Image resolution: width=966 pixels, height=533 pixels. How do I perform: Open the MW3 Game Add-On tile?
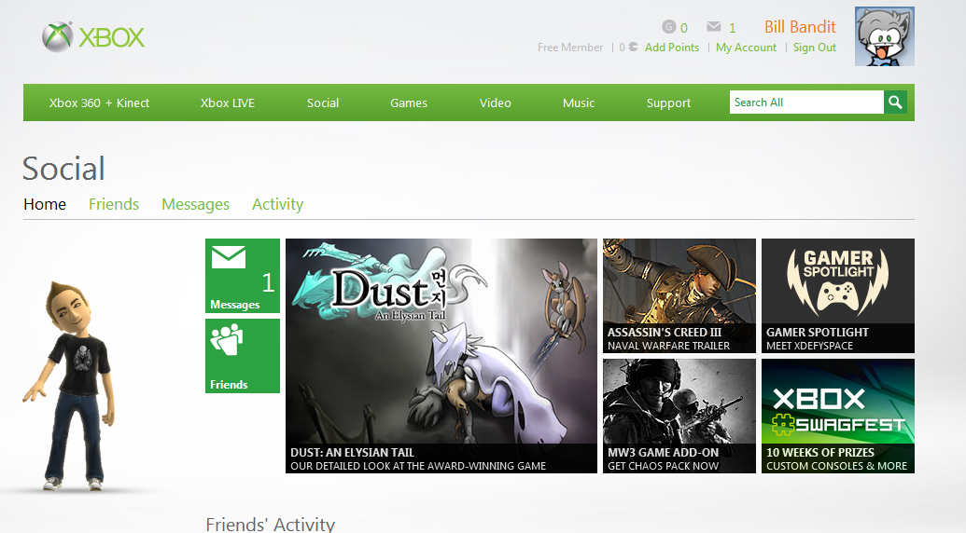(679, 417)
